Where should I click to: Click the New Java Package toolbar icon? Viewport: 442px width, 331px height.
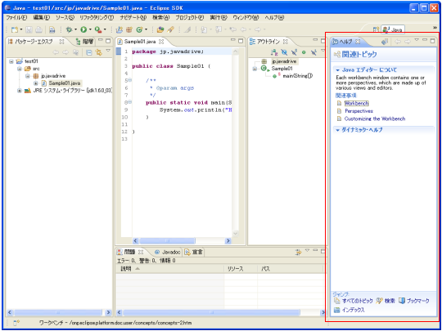tap(129, 29)
